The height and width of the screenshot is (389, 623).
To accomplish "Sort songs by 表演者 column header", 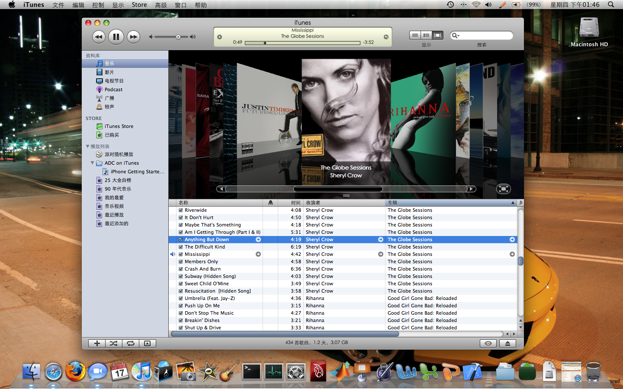I will point(344,203).
